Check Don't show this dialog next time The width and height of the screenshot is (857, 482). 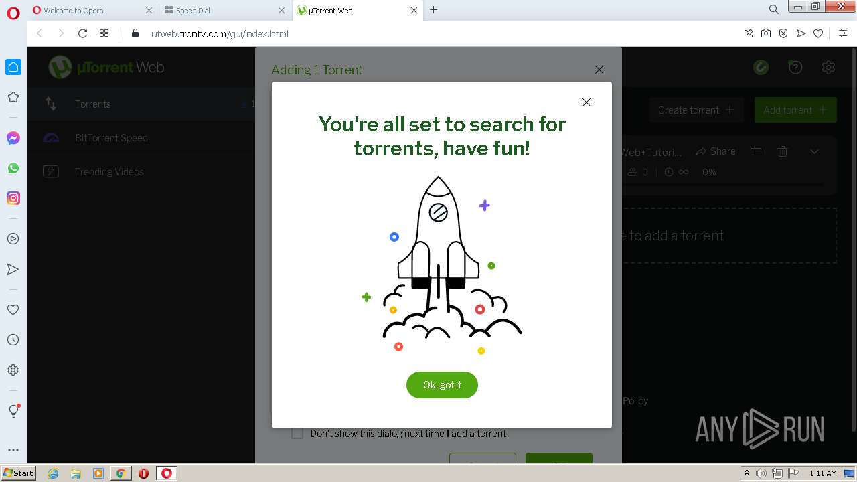[297, 434]
